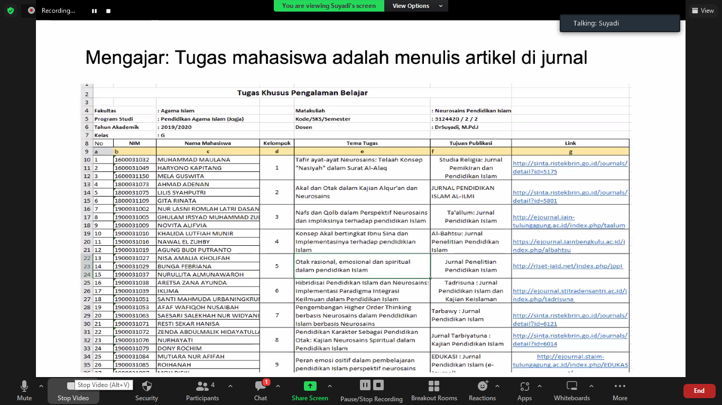Open the sinta journal link with id=5801
This screenshot has height=405, width=722.
pos(570,196)
